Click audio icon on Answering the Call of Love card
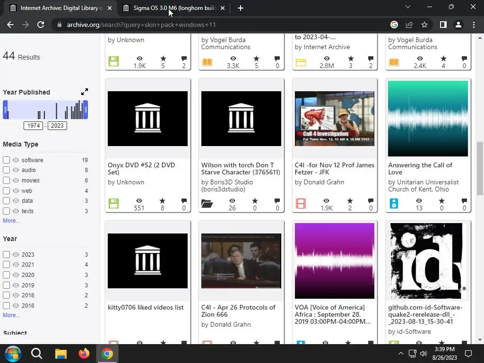 (x=394, y=203)
